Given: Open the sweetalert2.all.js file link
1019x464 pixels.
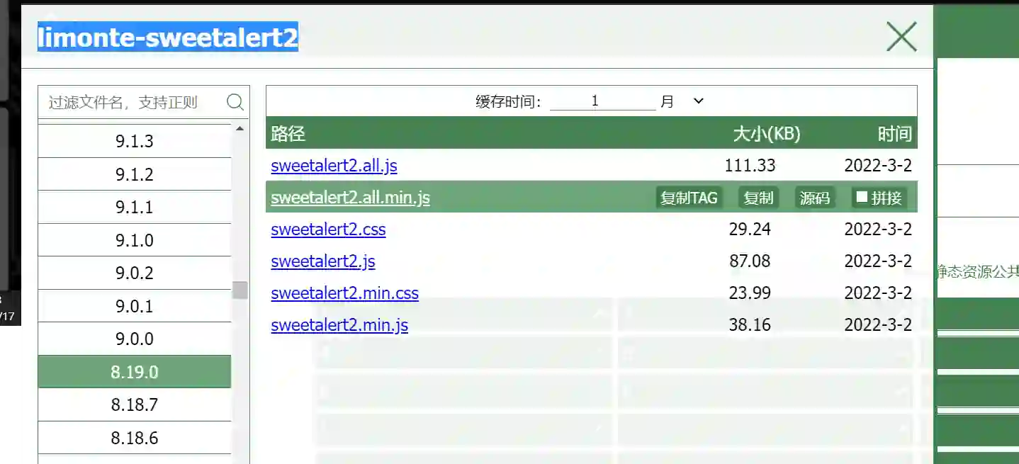Looking at the screenshot, I should coord(334,166).
